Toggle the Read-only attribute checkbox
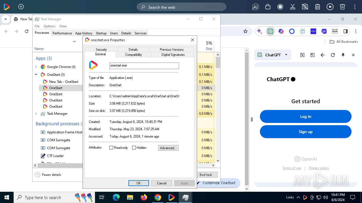 click(111, 148)
